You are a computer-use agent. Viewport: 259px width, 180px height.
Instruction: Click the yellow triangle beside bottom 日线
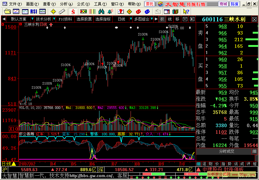point(14,164)
